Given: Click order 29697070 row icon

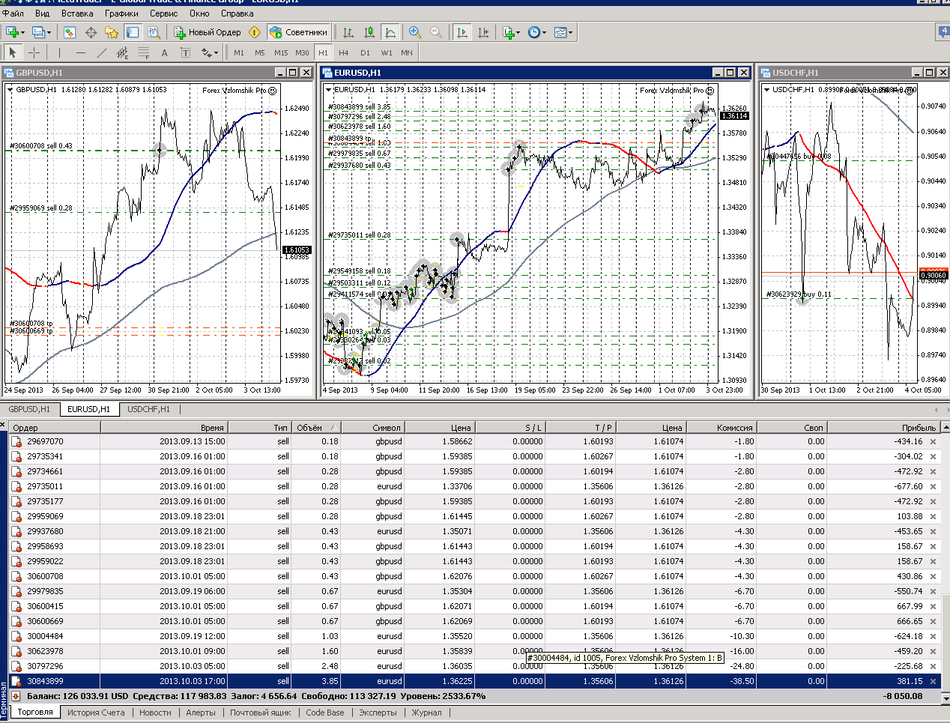Looking at the screenshot, I should (x=16, y=441).
